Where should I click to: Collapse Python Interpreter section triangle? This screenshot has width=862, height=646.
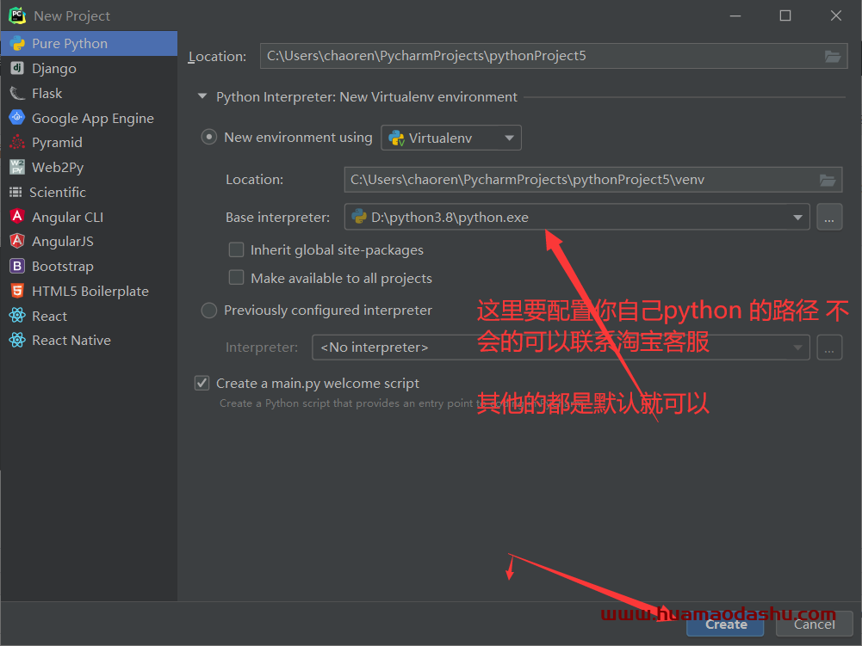[x=202, y=96]
